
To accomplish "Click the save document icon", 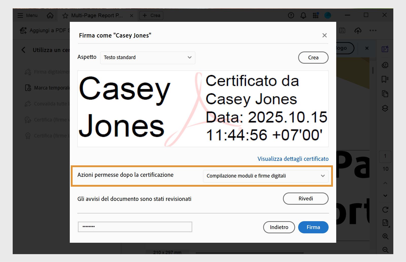I will 342,30.
